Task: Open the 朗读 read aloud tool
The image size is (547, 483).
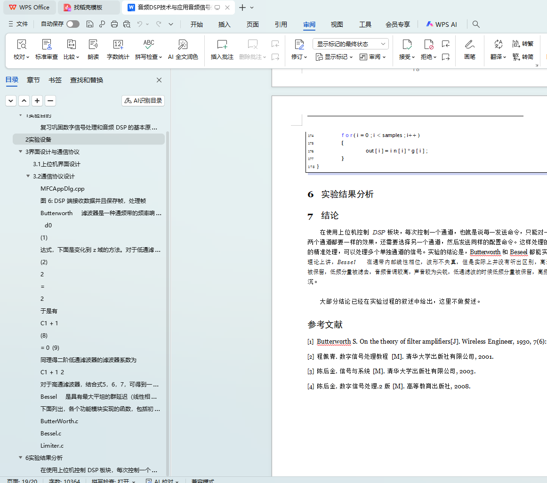Action: point(93,45)
